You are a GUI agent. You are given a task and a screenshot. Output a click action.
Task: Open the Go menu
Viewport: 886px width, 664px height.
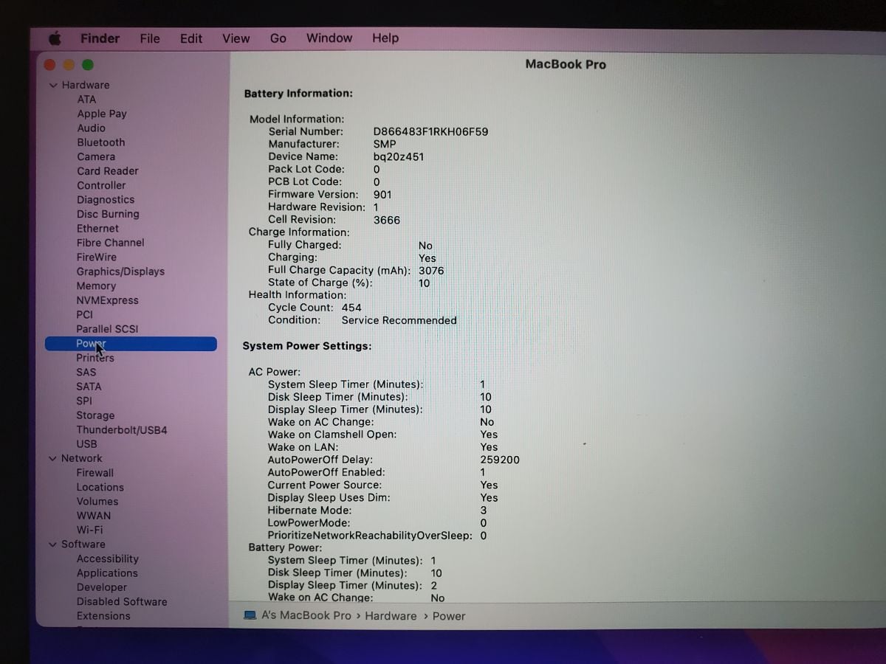(x=278, y=38)
